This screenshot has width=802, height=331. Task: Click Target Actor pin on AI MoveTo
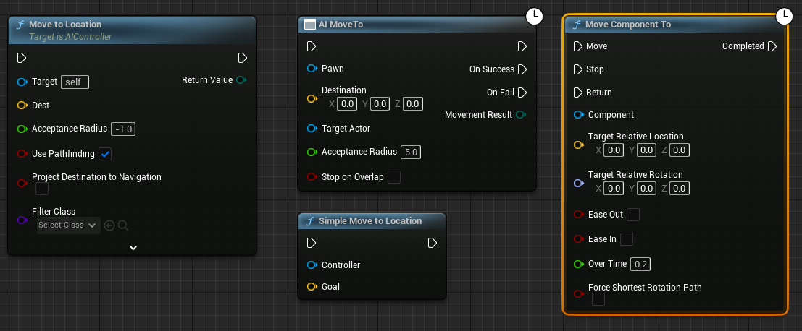coord(312,129)
